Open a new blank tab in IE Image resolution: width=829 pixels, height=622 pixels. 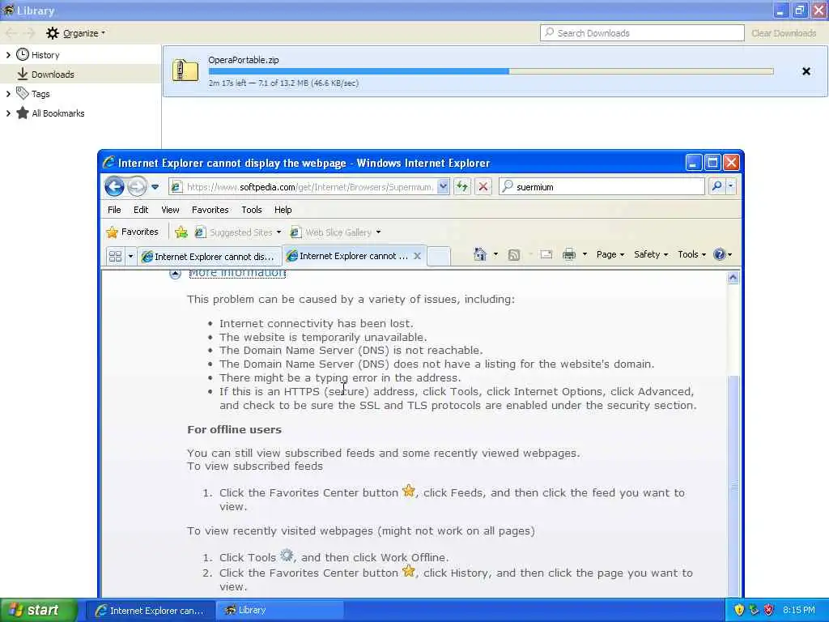tap(438, 257)
